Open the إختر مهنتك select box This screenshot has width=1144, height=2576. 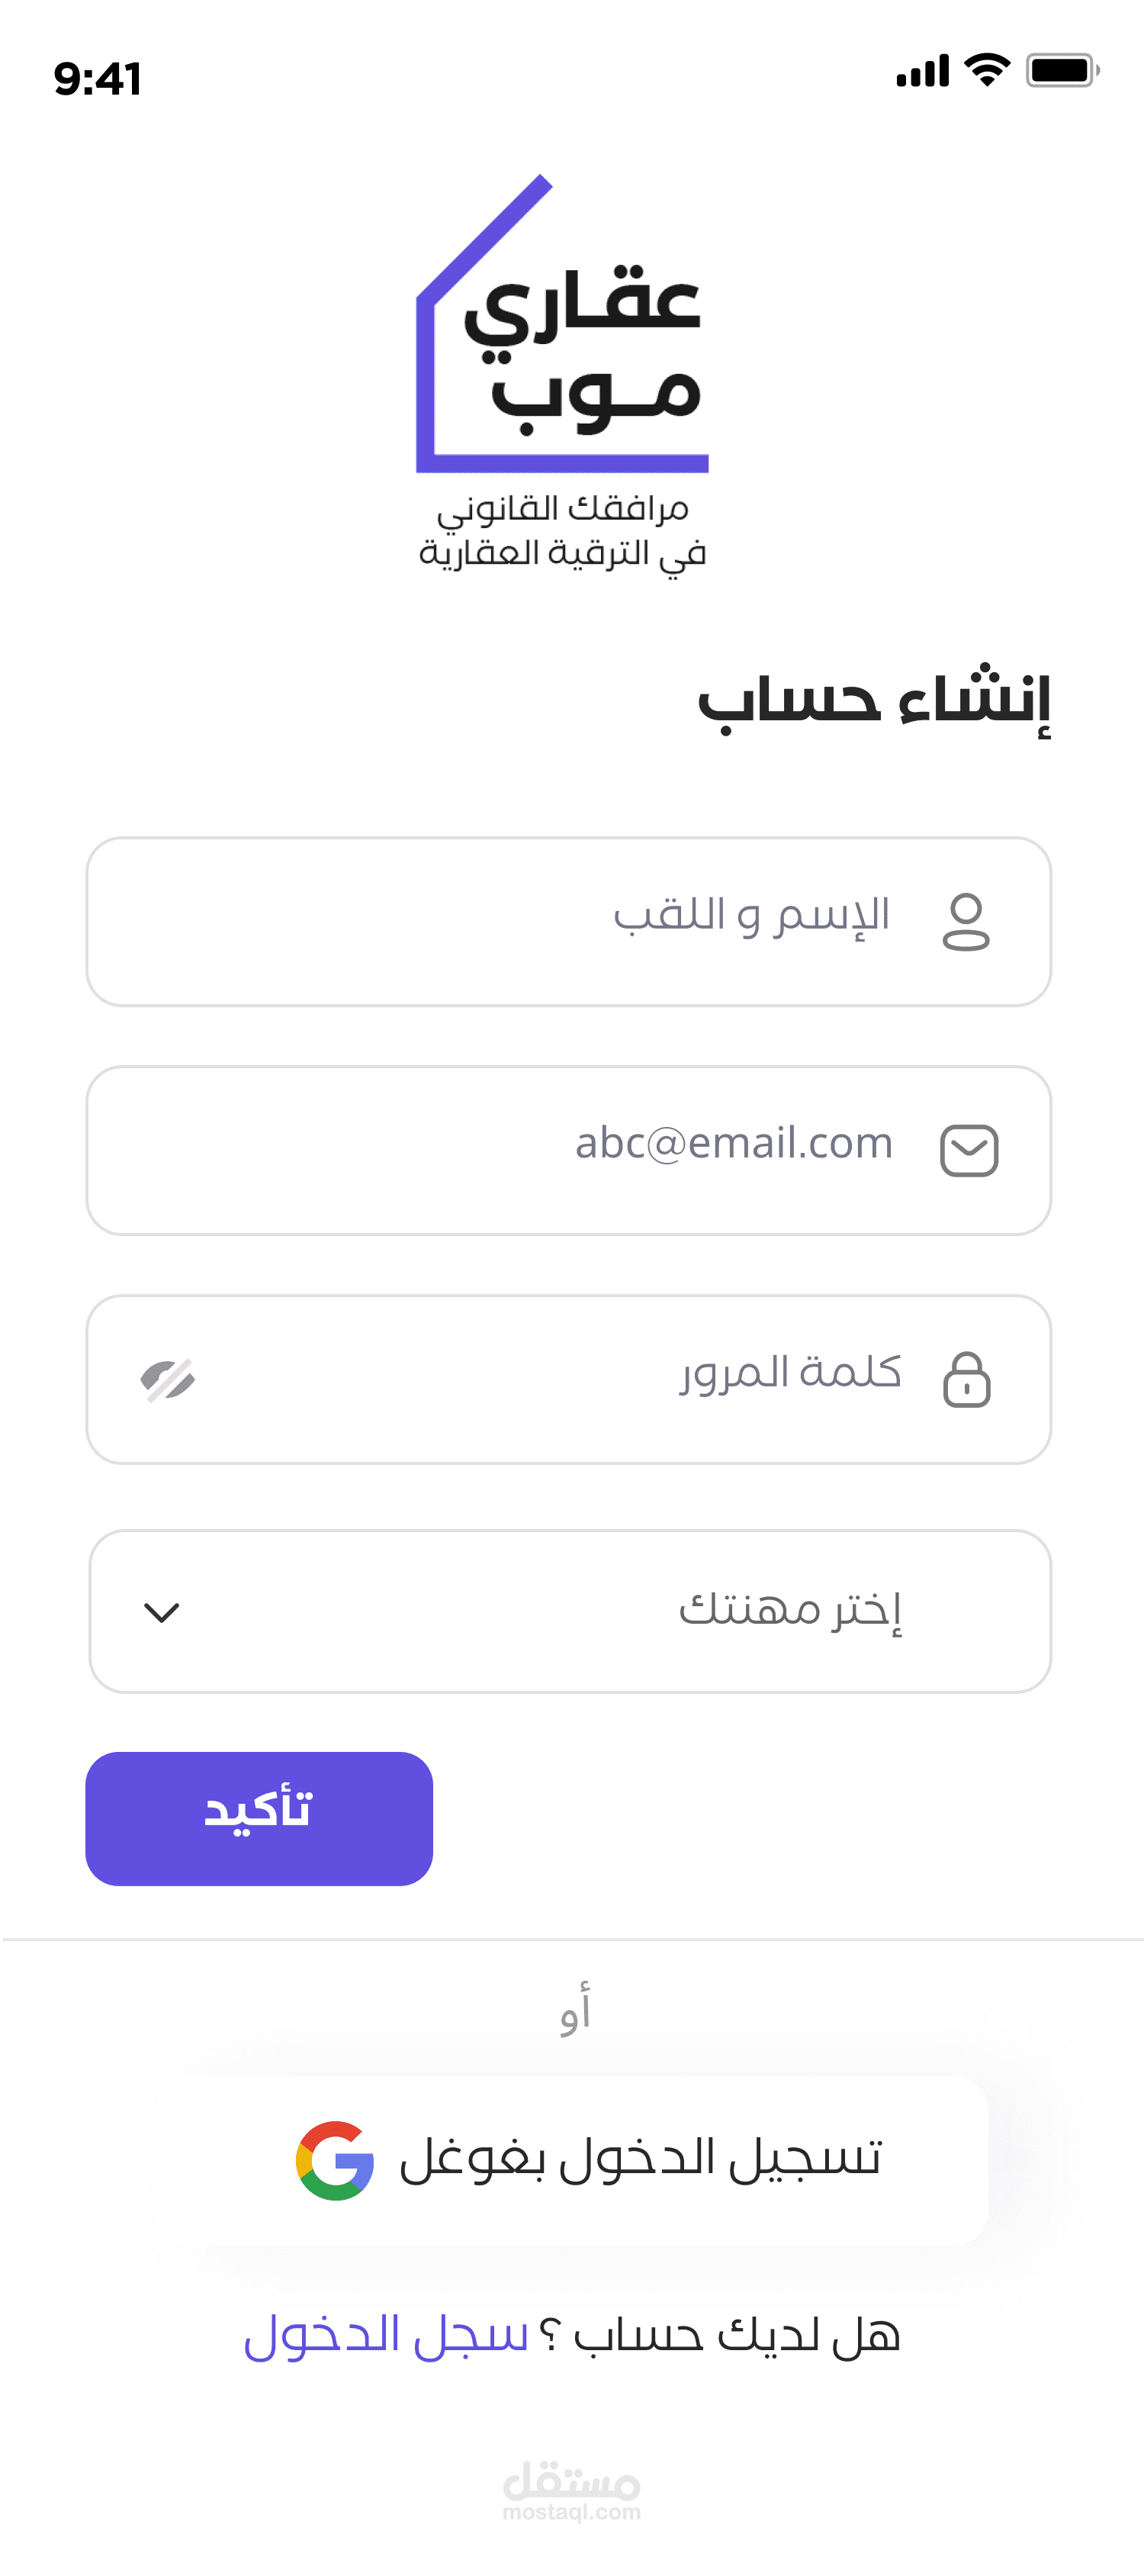pos(570,1611)
